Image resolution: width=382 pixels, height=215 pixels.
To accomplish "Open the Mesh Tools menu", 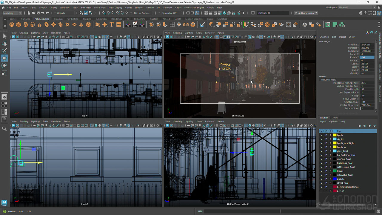I will [x=100, y=7].
